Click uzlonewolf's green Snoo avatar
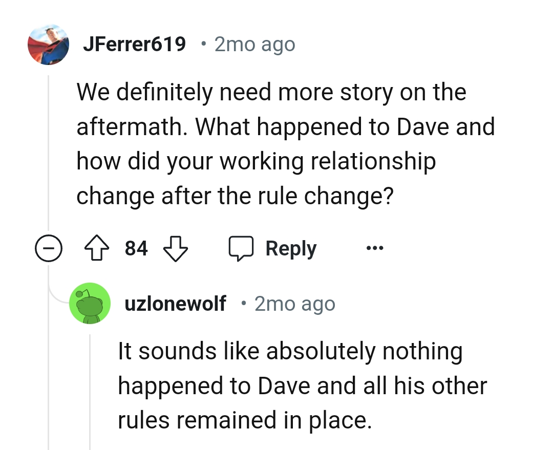Image resolution: width=553 pixels, height=450 pixels. 90,303
